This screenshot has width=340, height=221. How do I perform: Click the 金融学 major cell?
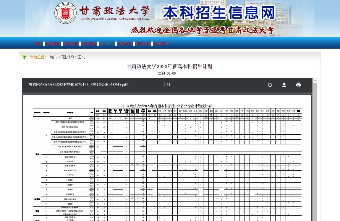[x=70, y=204]
